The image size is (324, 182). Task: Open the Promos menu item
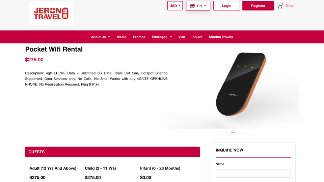[x=139, y=37]
